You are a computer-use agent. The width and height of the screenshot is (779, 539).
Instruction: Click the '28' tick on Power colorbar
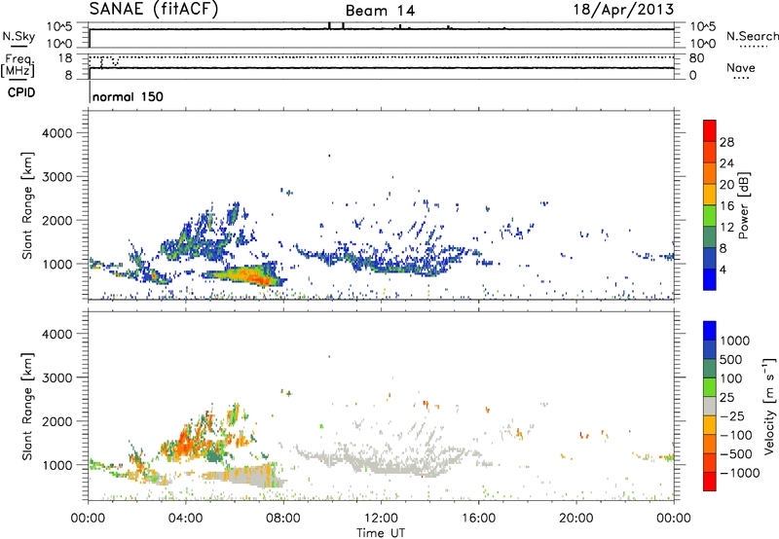click(726, 142)
